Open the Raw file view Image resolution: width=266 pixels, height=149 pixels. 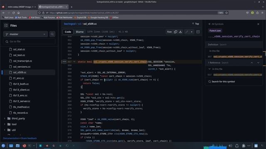coord(169,32)
